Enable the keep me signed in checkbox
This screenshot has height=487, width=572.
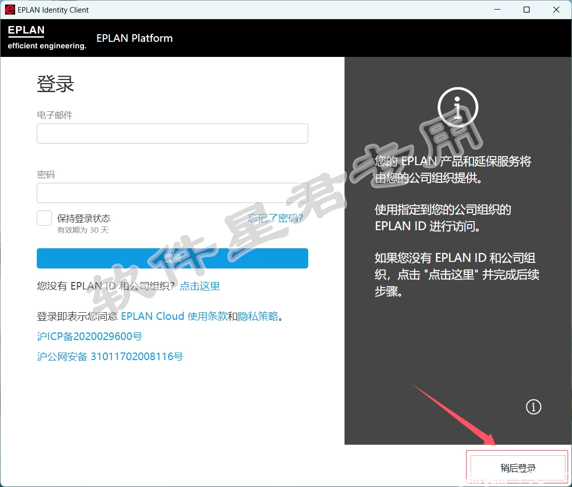pos(44,218)
